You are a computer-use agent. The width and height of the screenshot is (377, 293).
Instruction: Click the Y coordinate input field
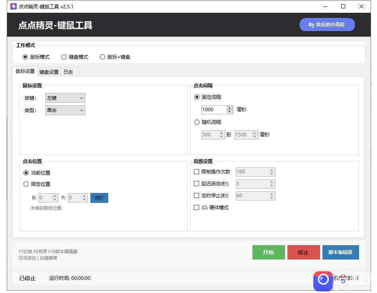pos(75,198)
